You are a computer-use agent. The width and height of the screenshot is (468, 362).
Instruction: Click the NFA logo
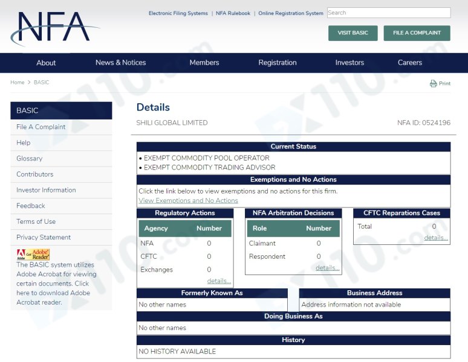(x=54, y=28)
